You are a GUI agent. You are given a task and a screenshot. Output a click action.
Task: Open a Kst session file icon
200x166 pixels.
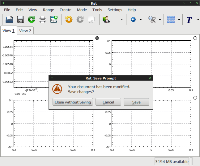[x=9, y=19]
